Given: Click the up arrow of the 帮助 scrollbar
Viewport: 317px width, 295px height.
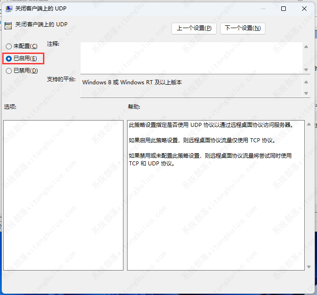Looking at the screenshot, I should (x=309, y=124).
